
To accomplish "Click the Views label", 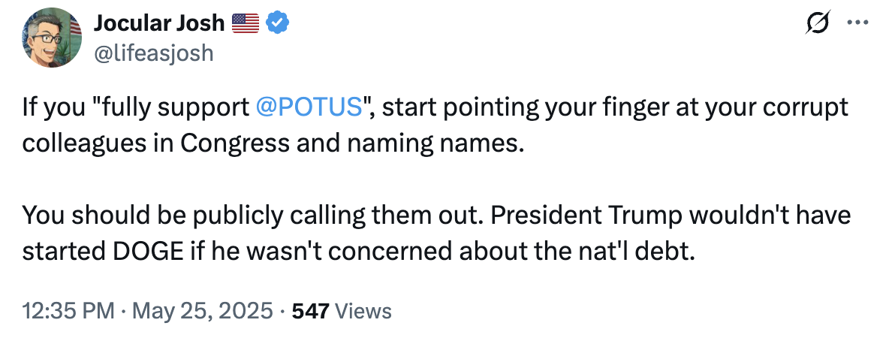I will 363,311.
